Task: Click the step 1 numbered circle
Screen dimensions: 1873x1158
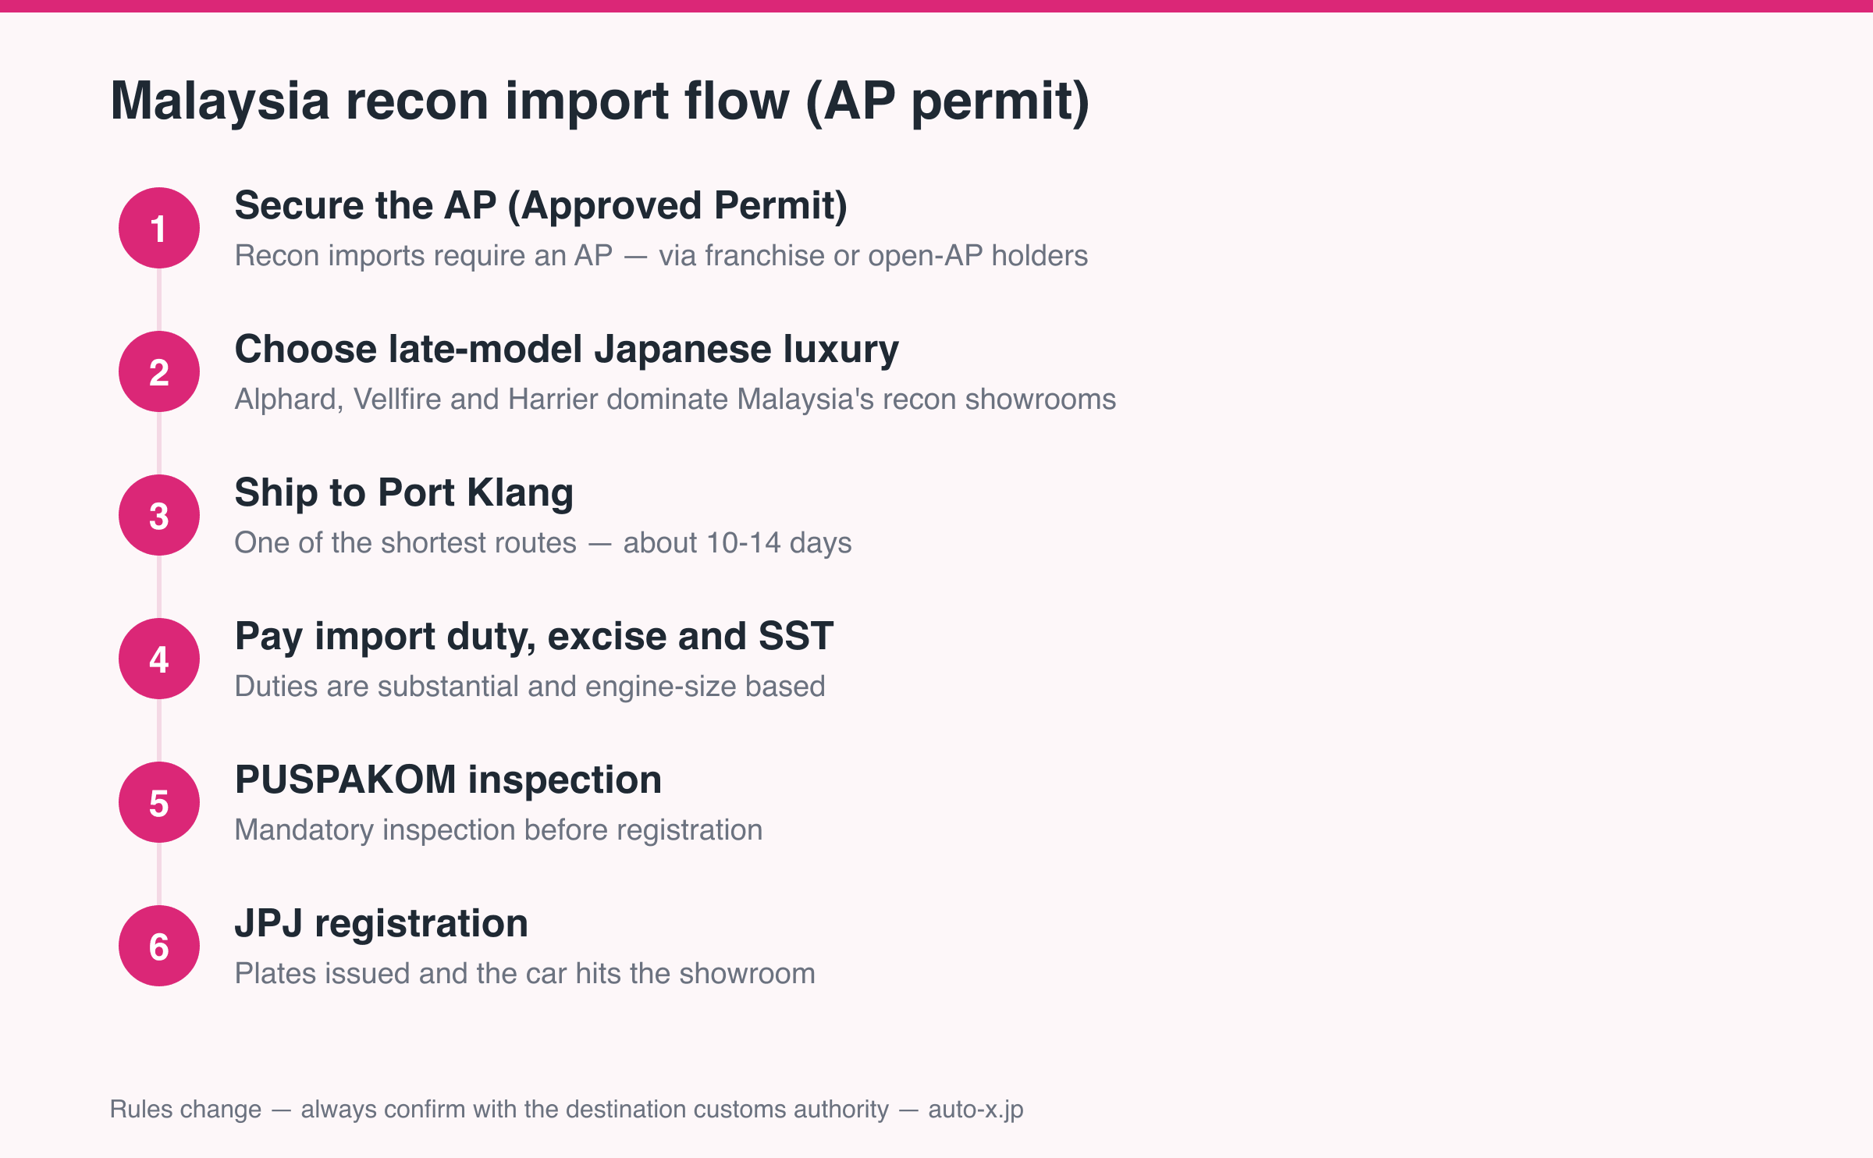Action: pos(159,228)
